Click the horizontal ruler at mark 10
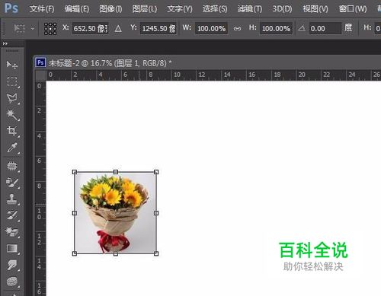This screenshot has width=381, height=296. tap(177, 75)
